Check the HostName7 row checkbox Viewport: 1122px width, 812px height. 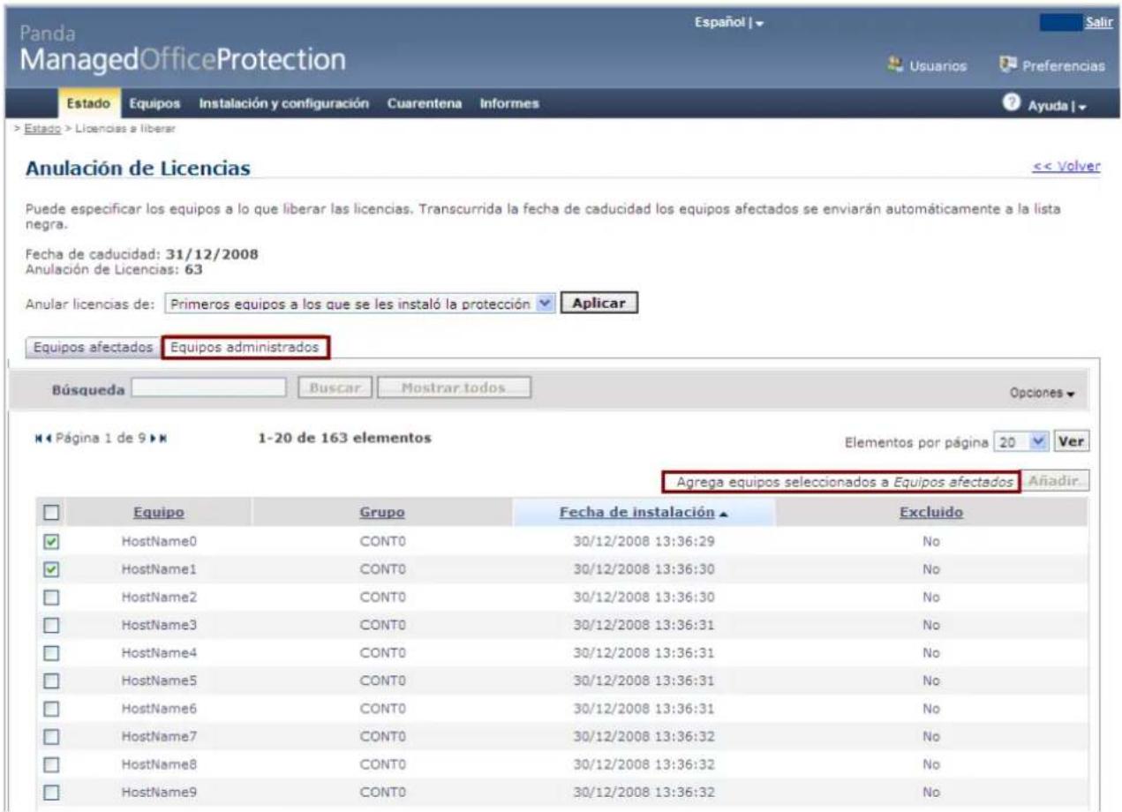click(51, 736)
